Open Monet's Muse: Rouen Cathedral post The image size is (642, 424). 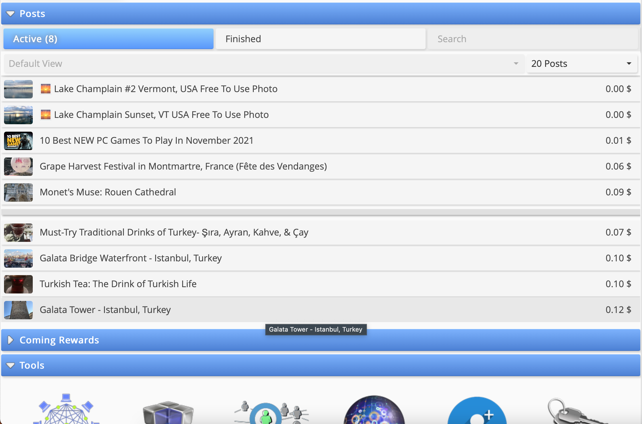(x=108, y=192)
